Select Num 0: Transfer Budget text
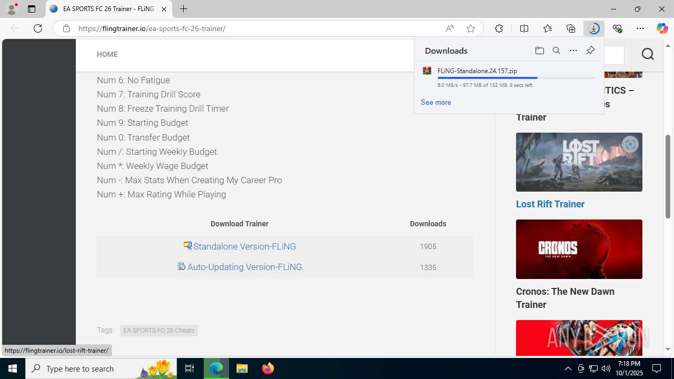Viewport: 674px width, 379px height. pyautogui.click(x=143, y=137)
